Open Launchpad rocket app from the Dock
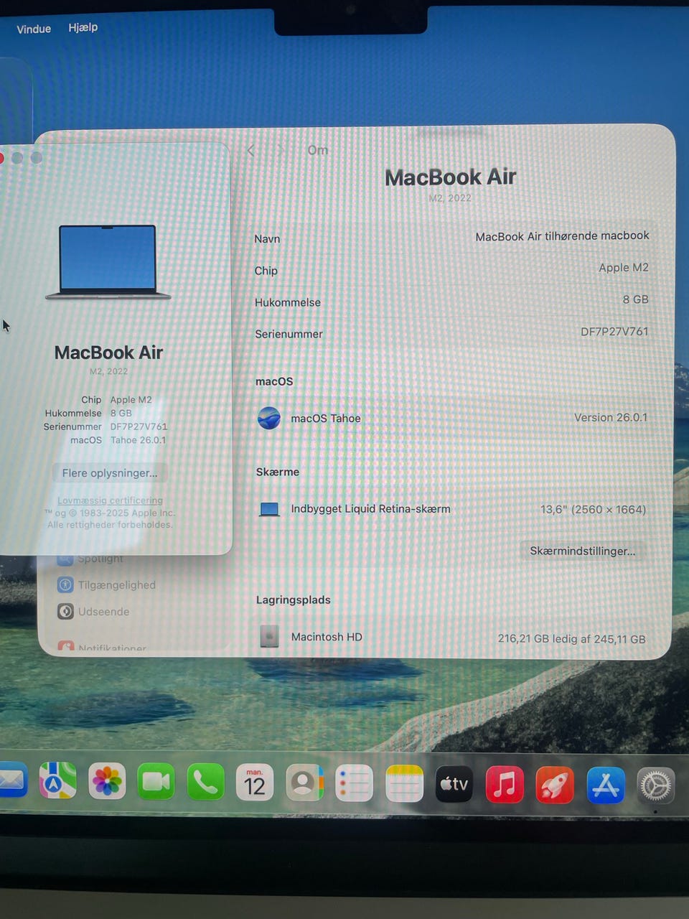689x919 pixels. pyautogui.click(x=555, y=785)
